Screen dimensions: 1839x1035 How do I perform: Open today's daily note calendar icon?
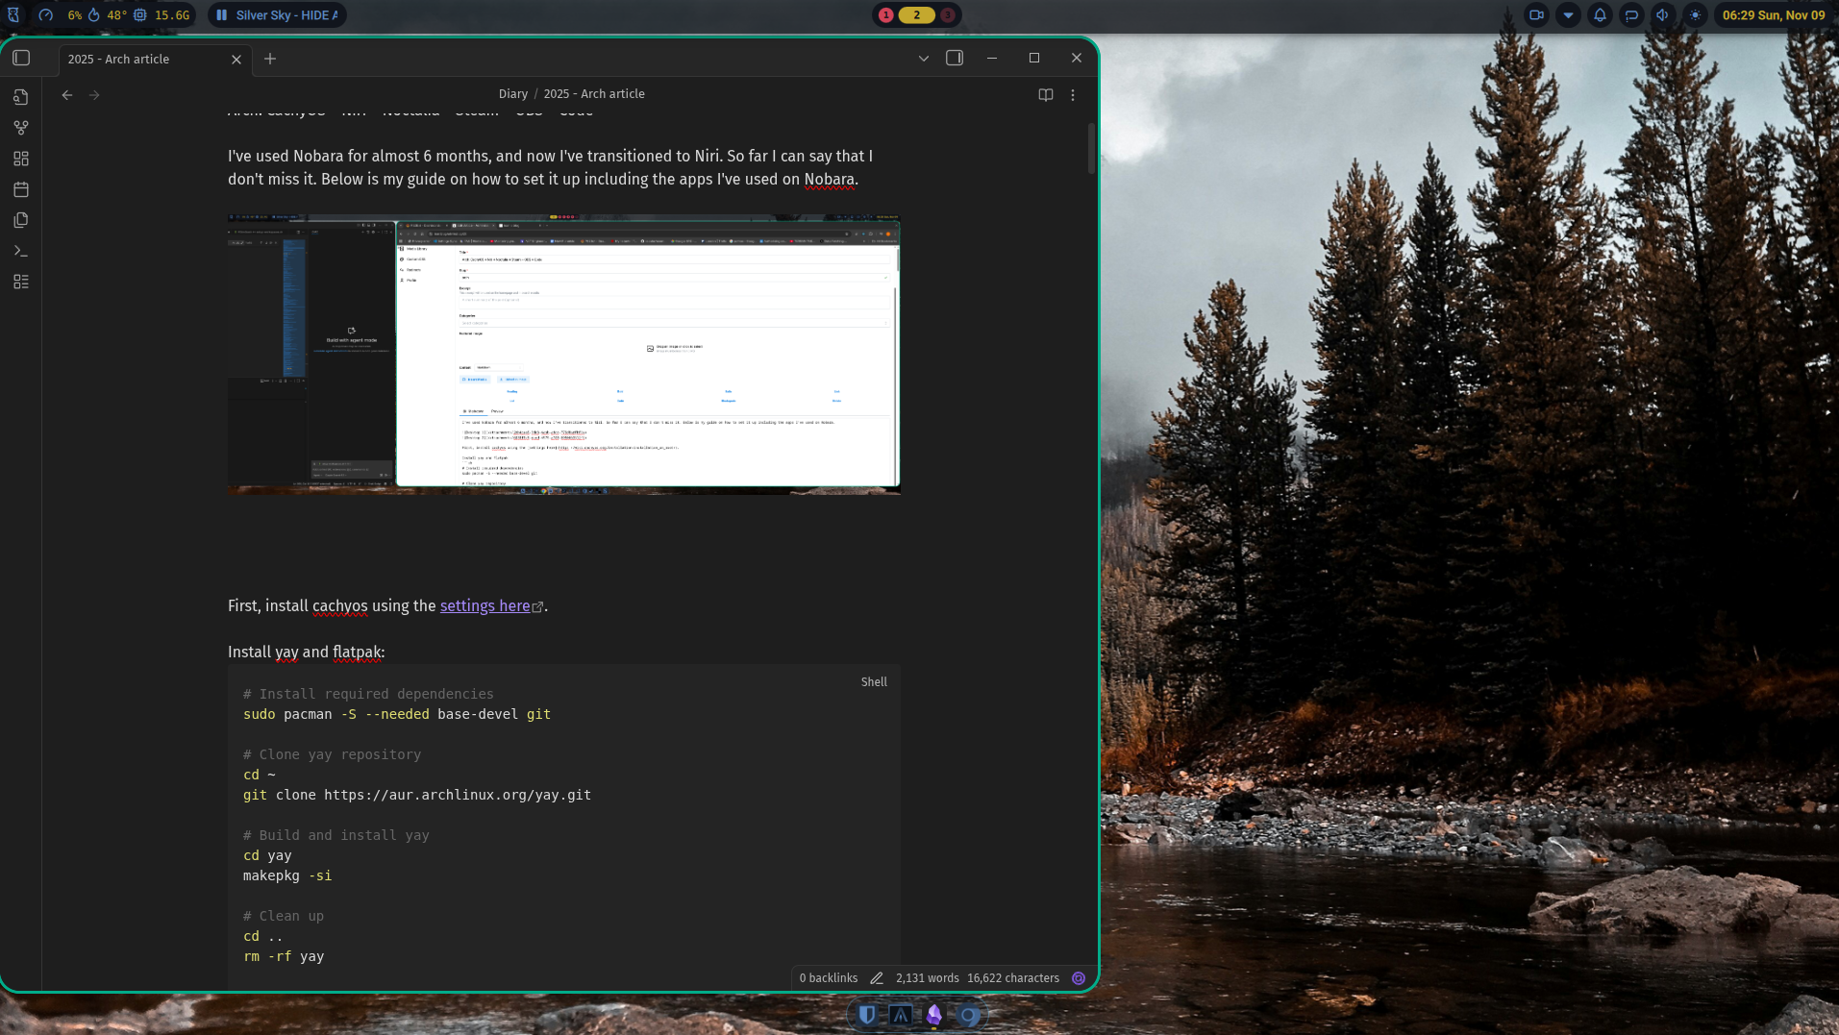pyautogui.click(x=21, y=189)
